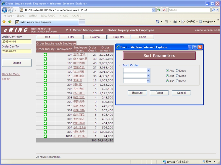The image size is (221, 165).
Task: Select Desc for first sort order
Action: point(177,71)
